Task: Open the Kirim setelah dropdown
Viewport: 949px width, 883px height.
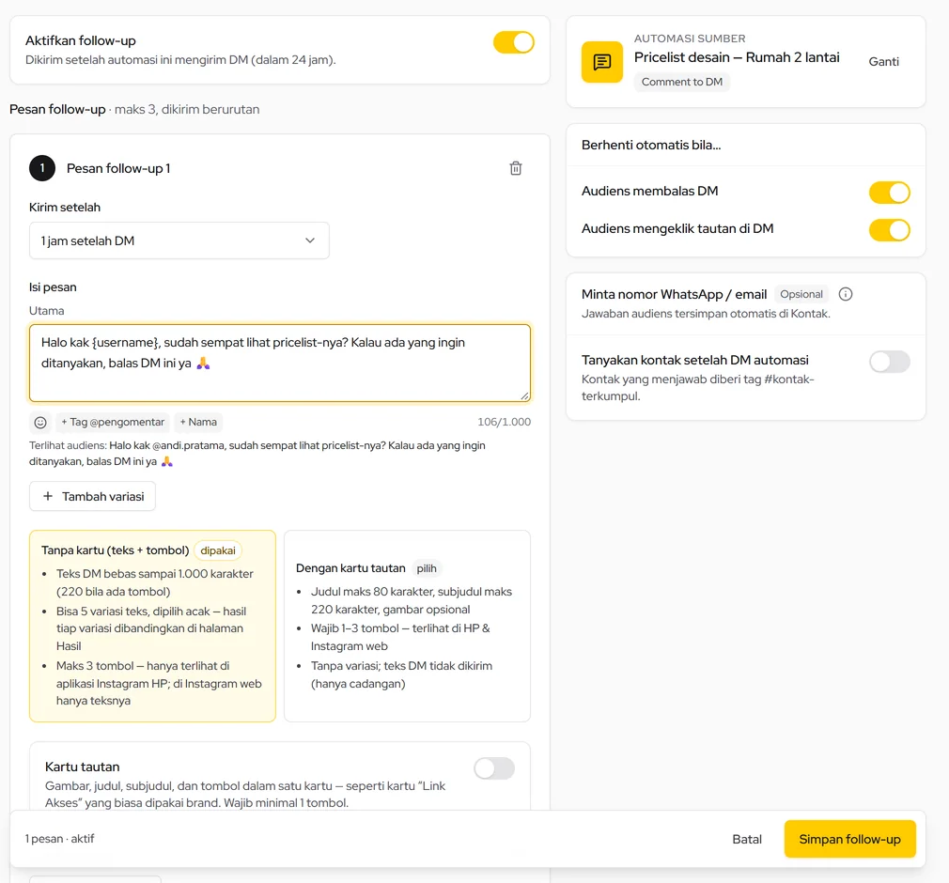Action: coord(179,240)
